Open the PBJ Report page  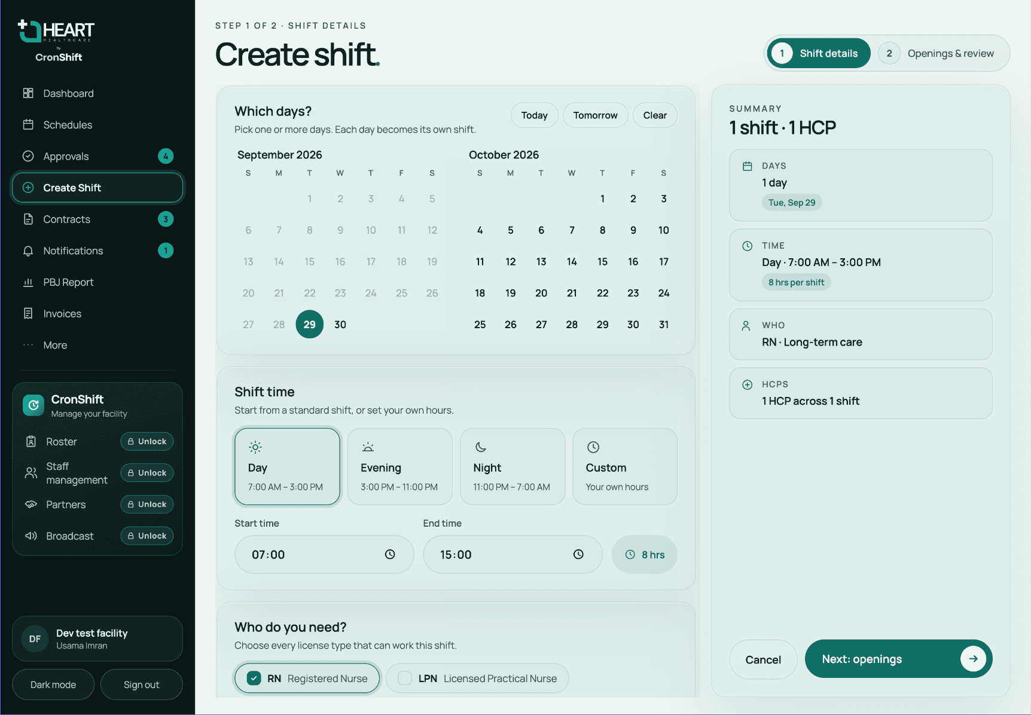point(97,282)
